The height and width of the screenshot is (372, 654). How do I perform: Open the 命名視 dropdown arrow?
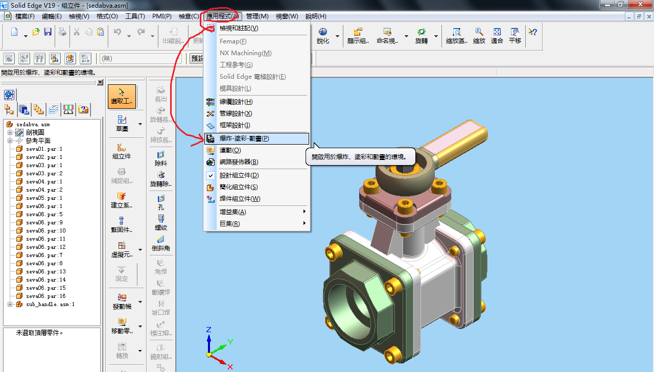[x=407, y=36]
